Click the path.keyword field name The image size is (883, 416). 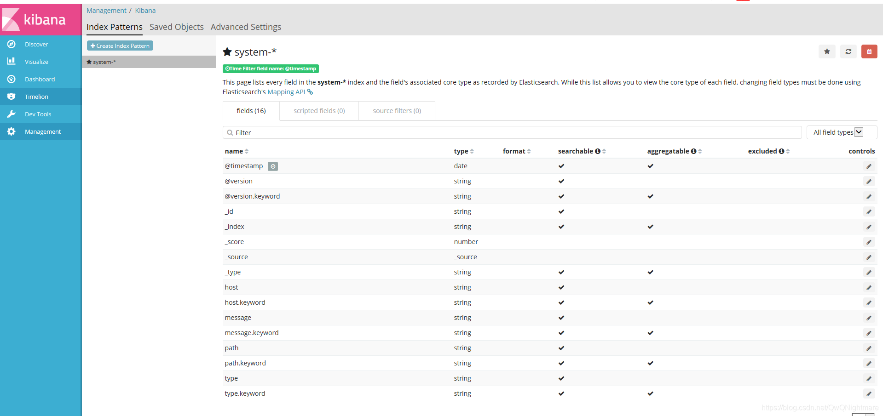click(245, 363)
